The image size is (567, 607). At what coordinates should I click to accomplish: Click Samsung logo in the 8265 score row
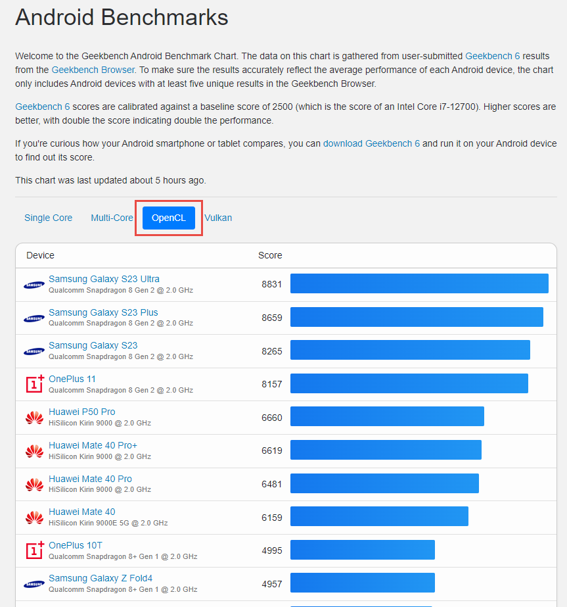click(x=34, y=351)
